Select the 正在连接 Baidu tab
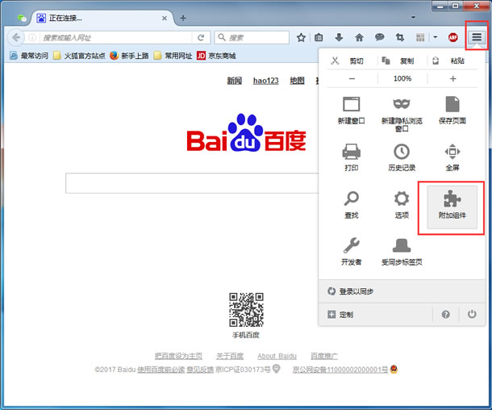This screenshot has height=410, width=492. [x=102, y=19]
